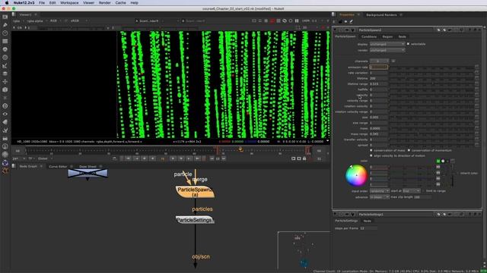Viewport: 487px width, 273px height.
Task: Open the Draw nodes toolbar menu
Action: point(5,25)
